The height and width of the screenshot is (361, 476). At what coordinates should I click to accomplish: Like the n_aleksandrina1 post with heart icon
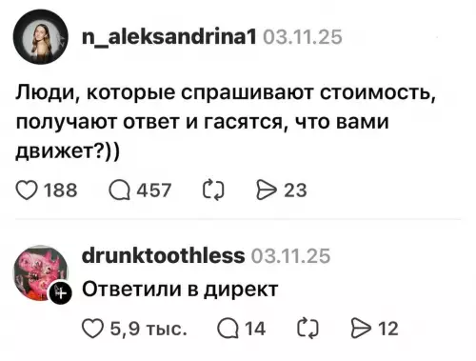point(27,191)
